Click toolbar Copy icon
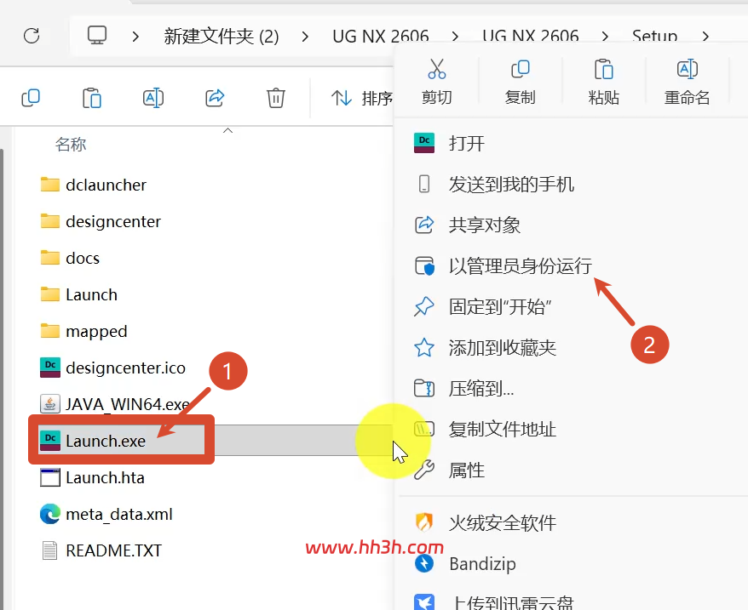This screenshot has height=610, width=748. click(31, 98)
